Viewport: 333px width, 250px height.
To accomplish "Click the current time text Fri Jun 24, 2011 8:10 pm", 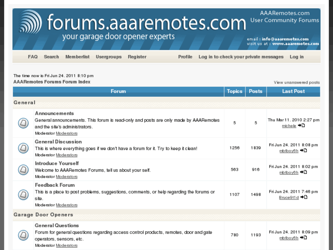I will coord(69,76).
